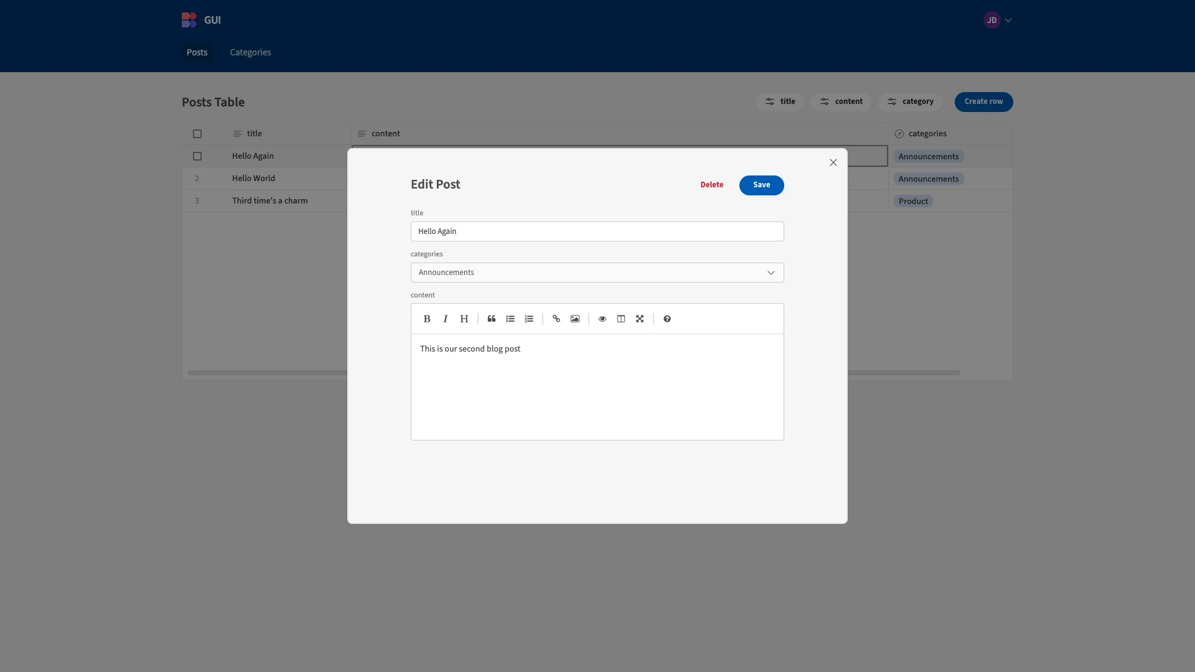Viewport: 1195px width, 672px height.
Task: Save the edited post
Action: (x=762, y=185)
